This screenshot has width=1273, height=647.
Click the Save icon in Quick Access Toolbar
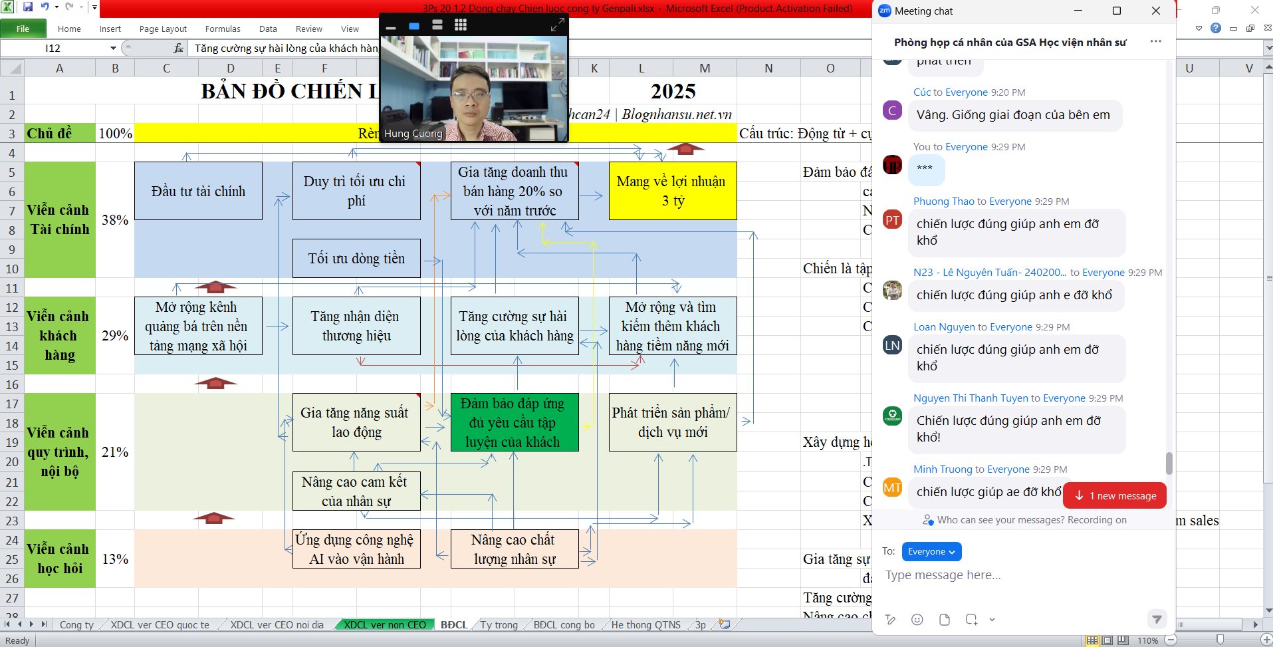(x=28, y=7)
